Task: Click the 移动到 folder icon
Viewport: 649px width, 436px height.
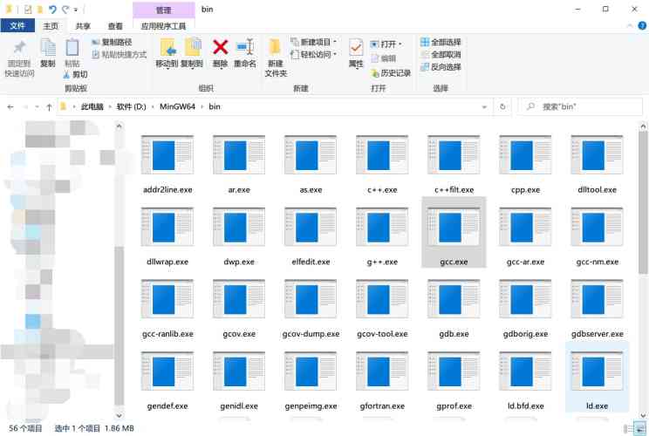Action: 168,48
